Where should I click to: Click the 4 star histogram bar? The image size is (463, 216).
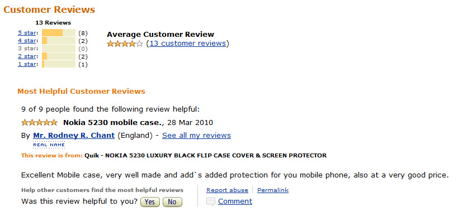coord(59,41)
